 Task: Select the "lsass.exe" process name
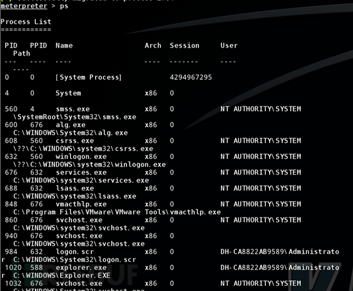[x=75, y=188]
